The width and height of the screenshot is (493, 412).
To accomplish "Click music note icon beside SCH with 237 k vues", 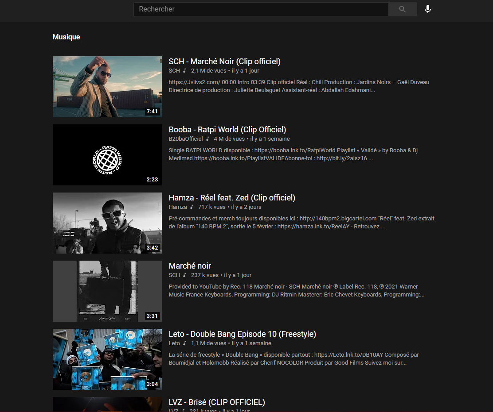I will click(185, 275).
